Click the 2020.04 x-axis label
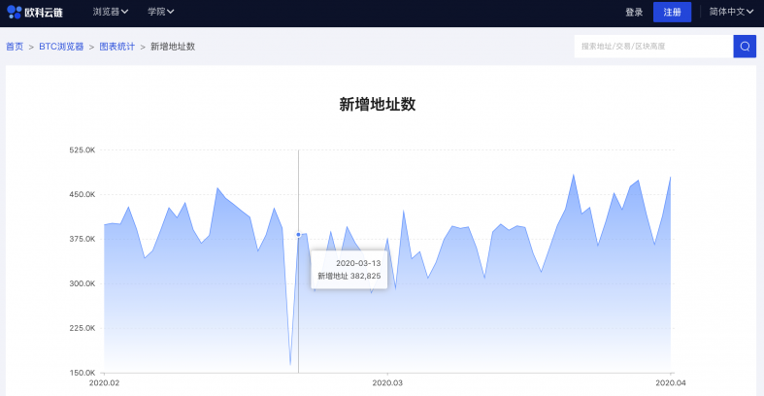This screenshot has height=396, width=764. tap(671, 382)
